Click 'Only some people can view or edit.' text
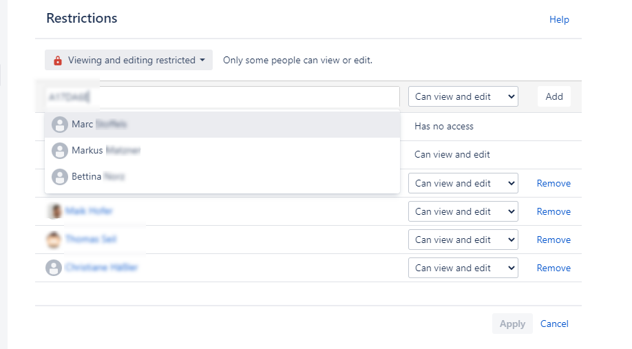The image size is (632, 349). [297, 60]
